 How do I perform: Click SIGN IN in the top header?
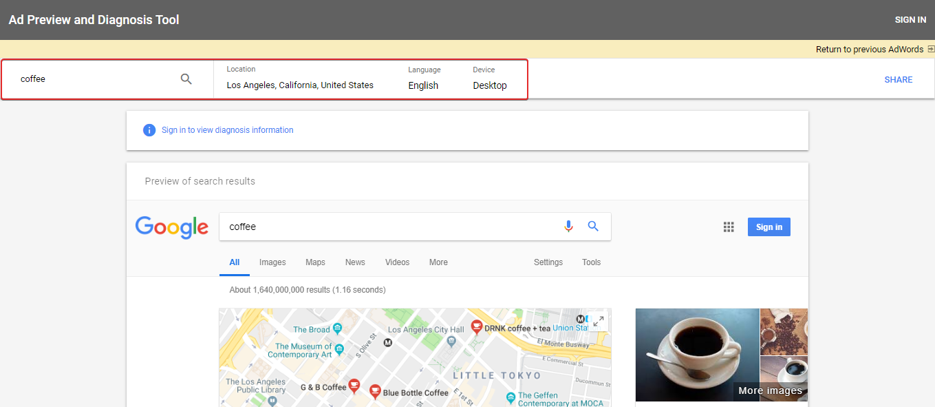pyautogui.click(x=910, y=20)
